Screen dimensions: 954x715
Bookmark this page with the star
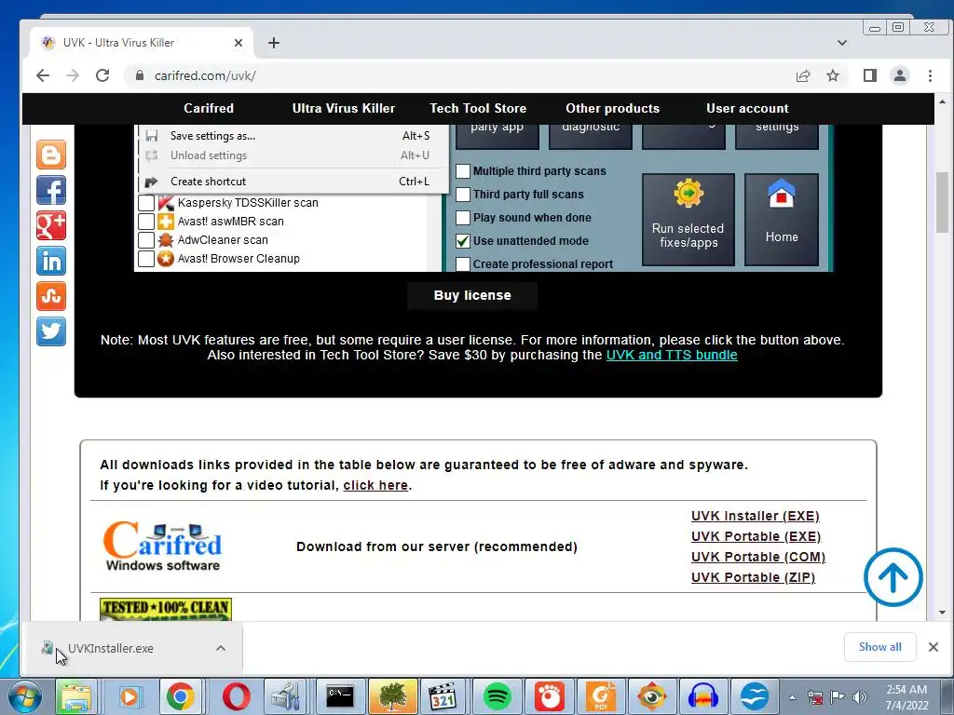point(833,75)
